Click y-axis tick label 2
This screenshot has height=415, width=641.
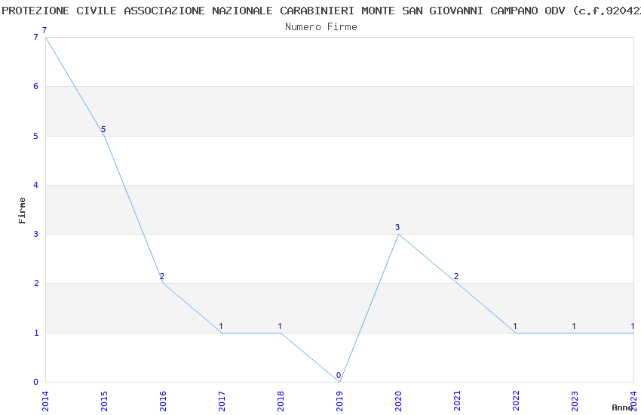(x=36, y=284)
